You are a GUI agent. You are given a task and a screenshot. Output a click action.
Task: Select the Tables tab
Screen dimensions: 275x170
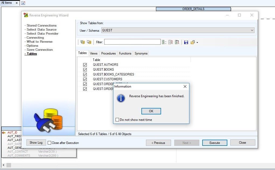(82, 53)
